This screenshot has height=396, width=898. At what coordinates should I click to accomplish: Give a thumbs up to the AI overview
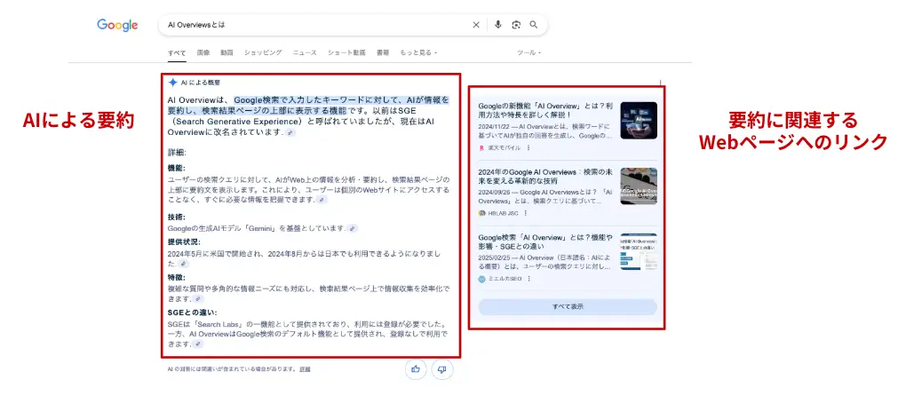click(415, 368)
